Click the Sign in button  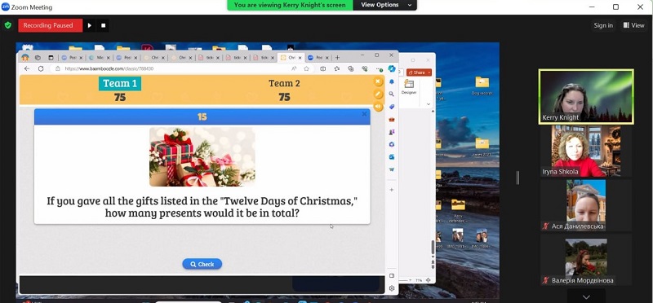click(x=603, y=25)
